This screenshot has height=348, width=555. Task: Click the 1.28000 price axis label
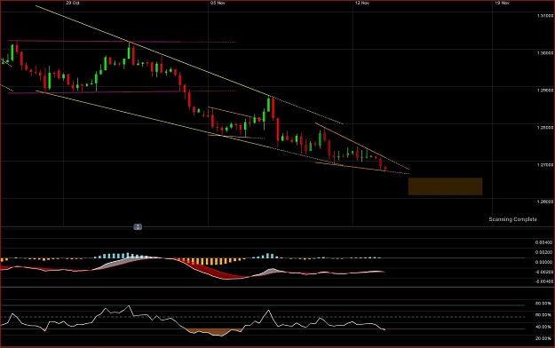(x=544, y=128)
